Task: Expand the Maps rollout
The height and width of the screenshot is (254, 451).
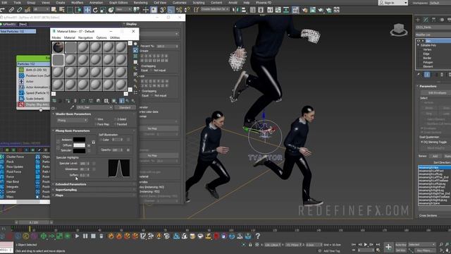Action: tap(59, 195)
